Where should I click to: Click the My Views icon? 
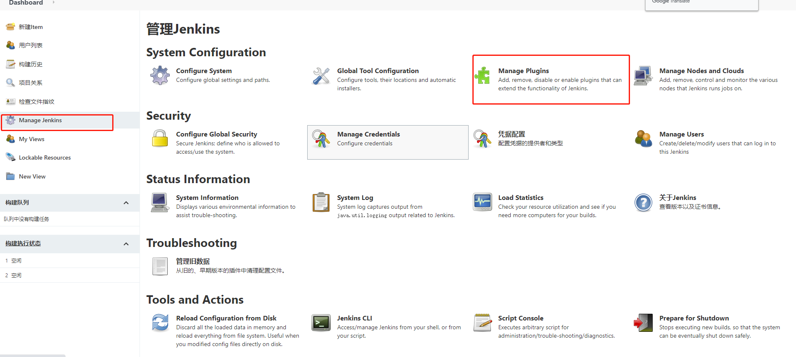pos(11,139)
